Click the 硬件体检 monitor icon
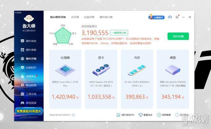This screenshot has width=211, height=129. [x=22, y=41]
